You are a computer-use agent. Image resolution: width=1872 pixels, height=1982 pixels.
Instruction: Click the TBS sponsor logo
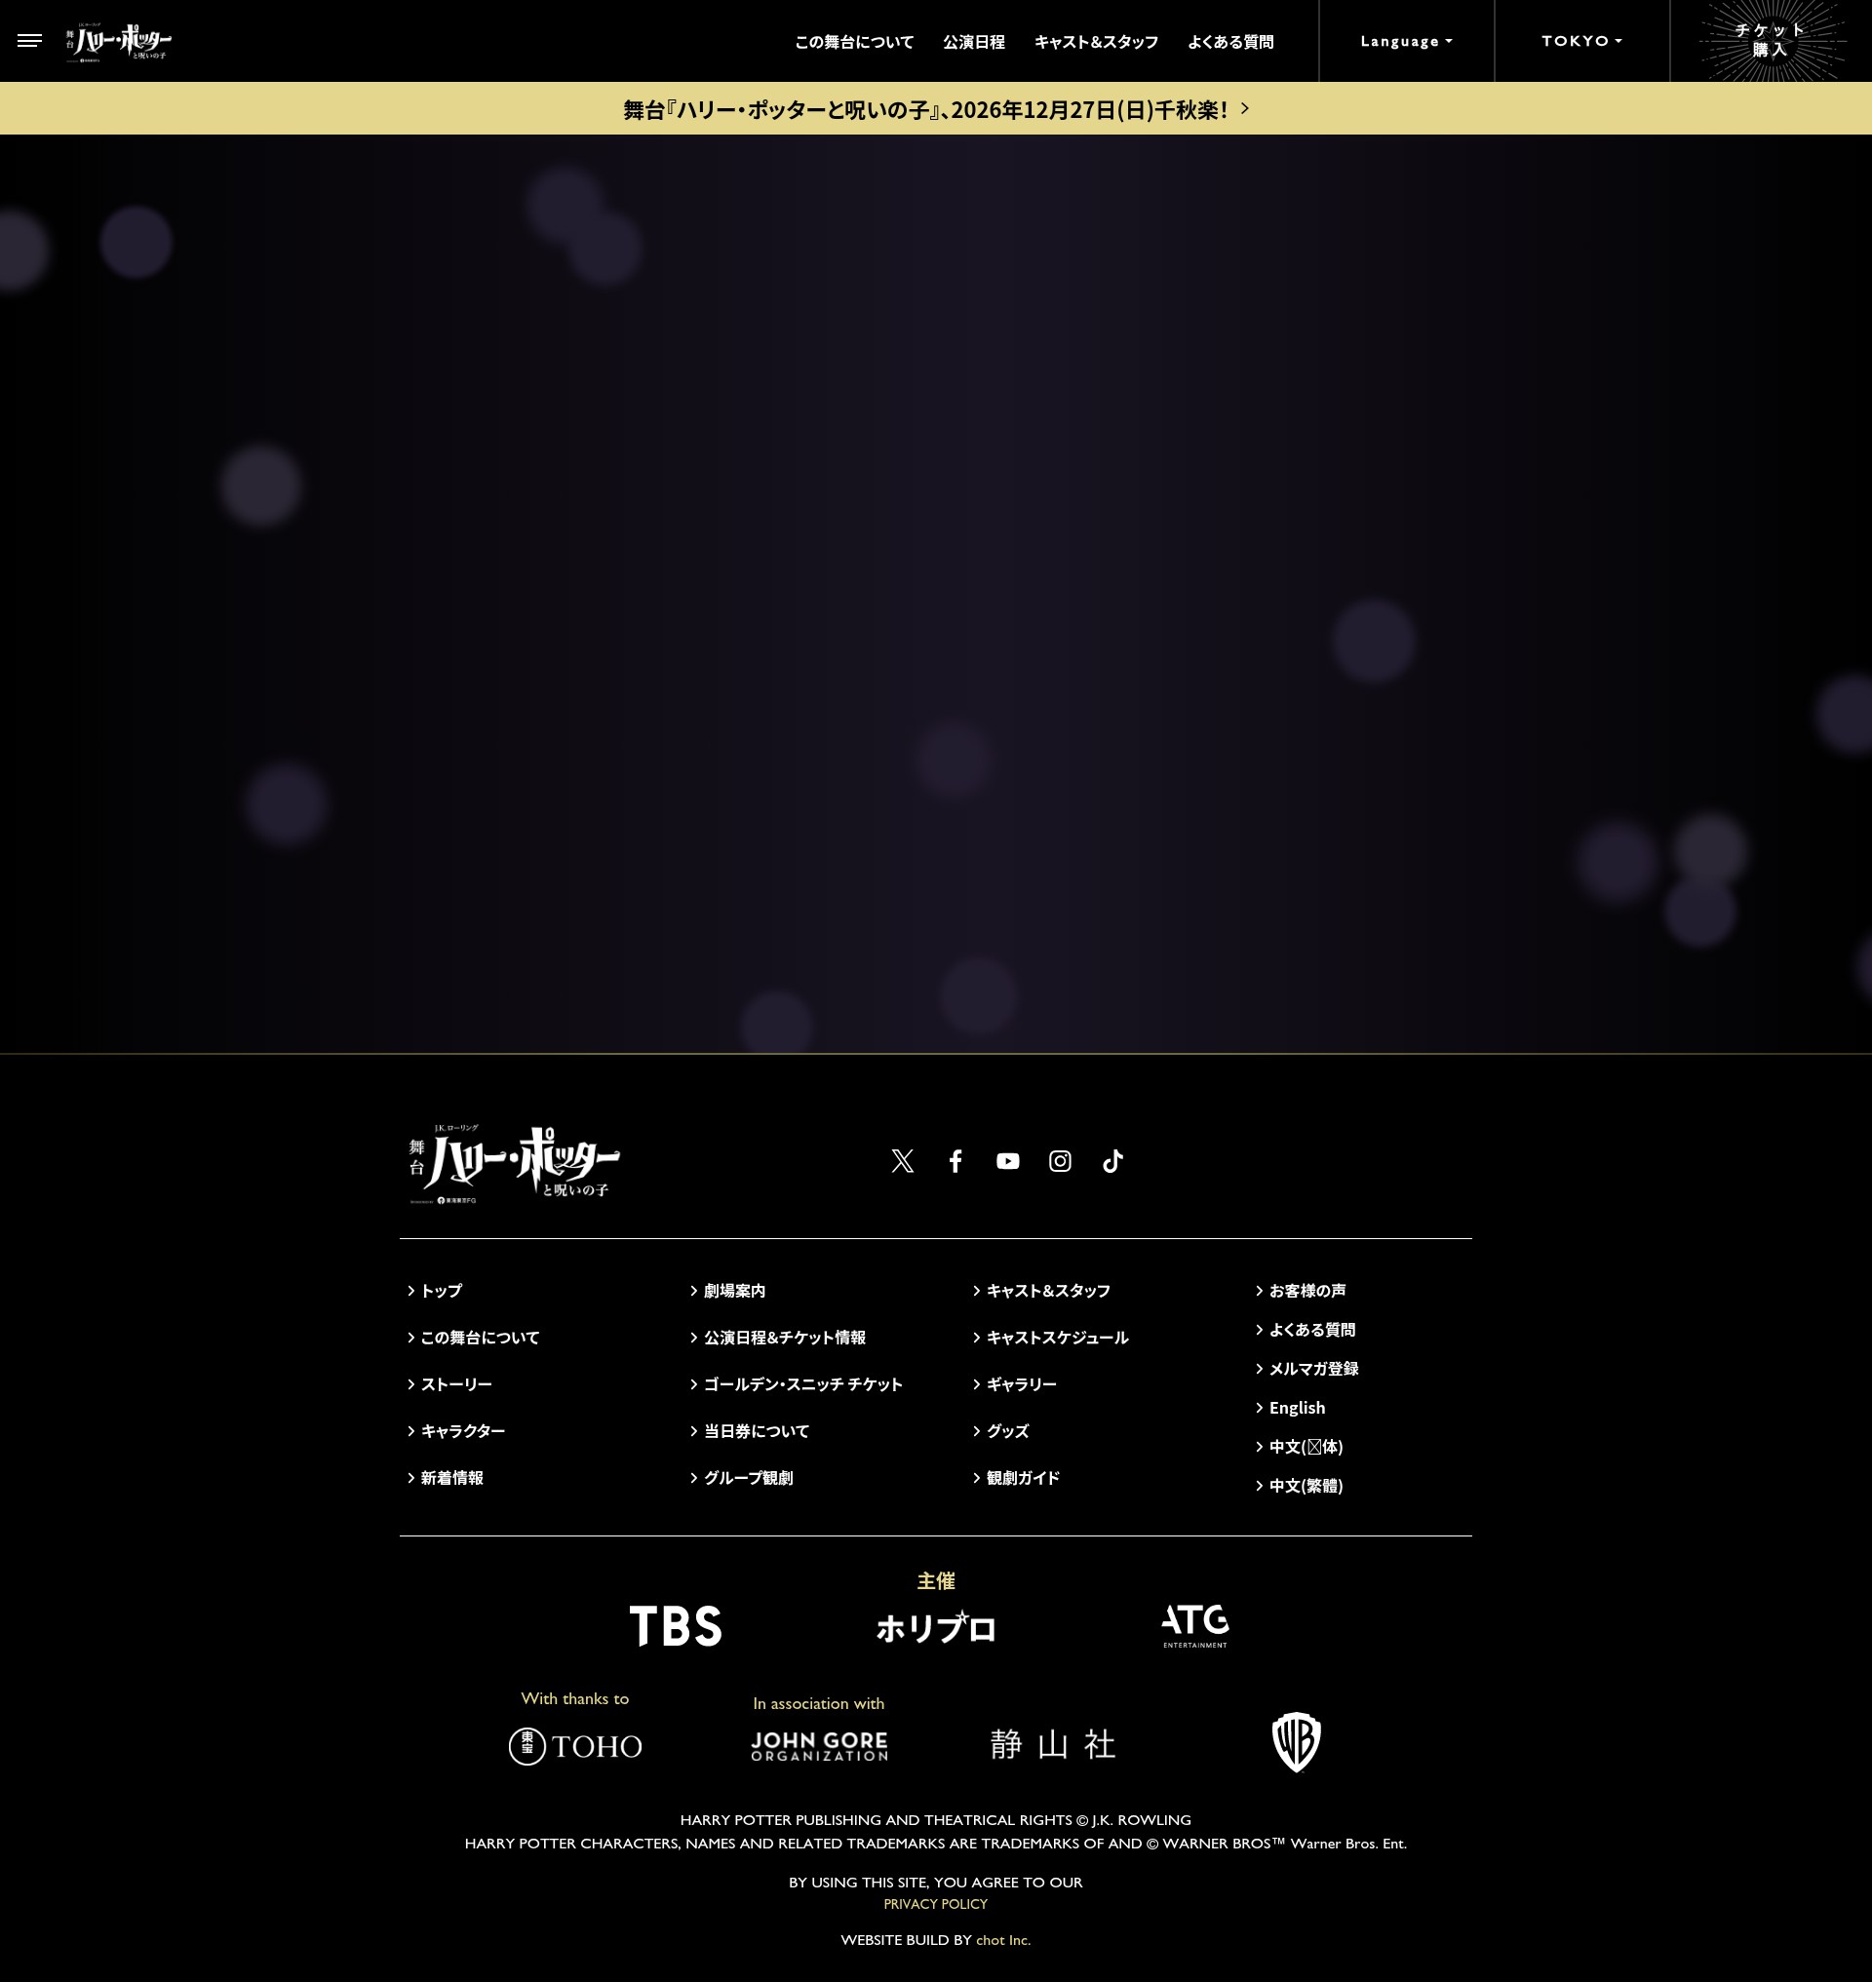coord(676,1626)
